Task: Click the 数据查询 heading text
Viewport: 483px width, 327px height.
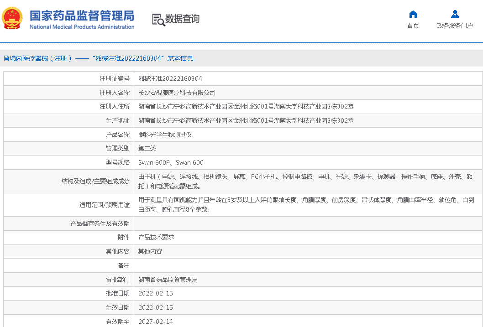Action: (182, 19)
